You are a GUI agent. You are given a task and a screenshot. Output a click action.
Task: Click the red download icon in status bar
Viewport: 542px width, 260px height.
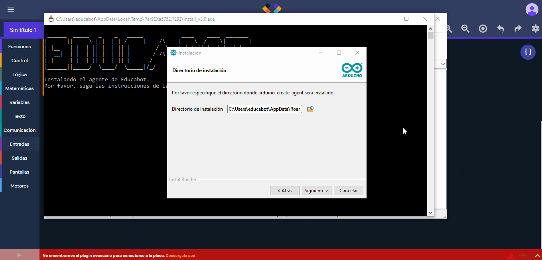coord(510,255)
